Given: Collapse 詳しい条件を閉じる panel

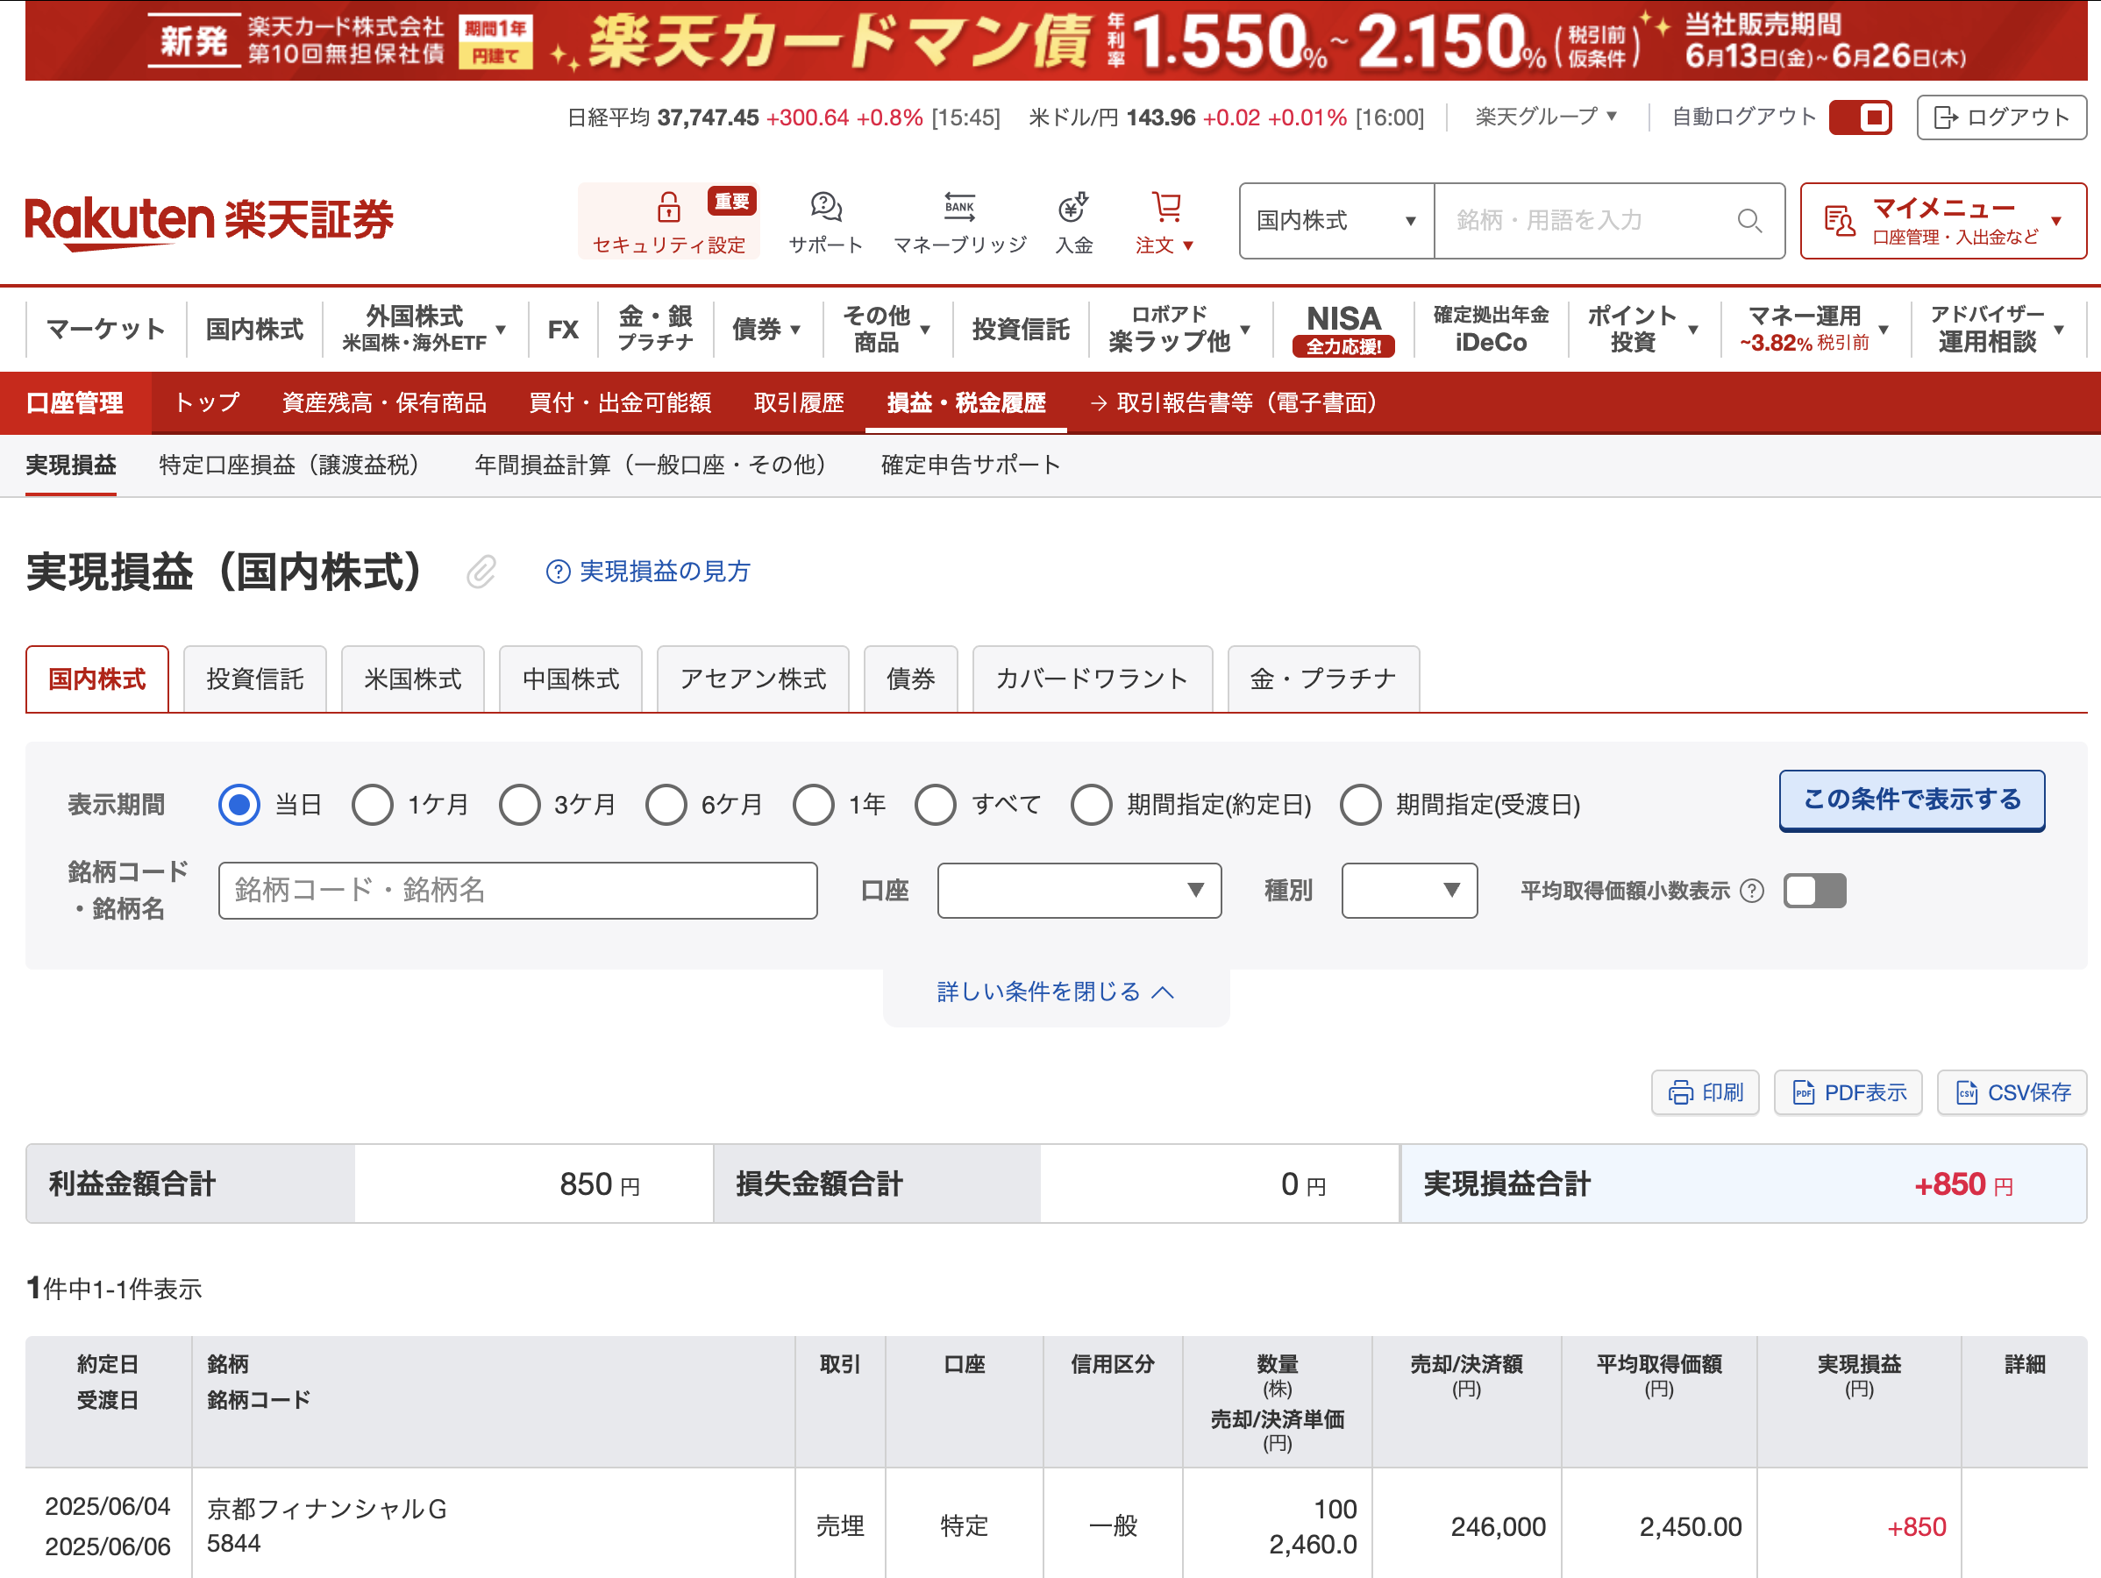Looking at the screenshot, I should tap(1055, 992).
